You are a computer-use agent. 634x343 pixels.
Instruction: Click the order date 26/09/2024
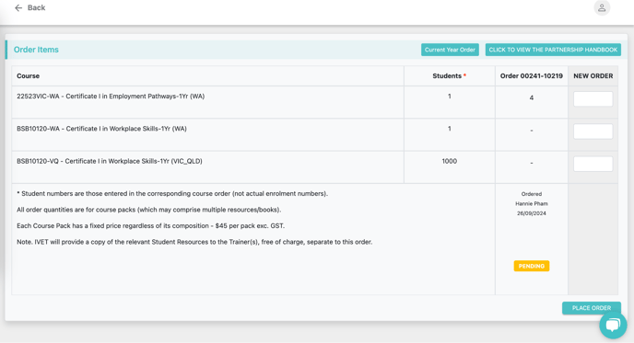(532, 213)
